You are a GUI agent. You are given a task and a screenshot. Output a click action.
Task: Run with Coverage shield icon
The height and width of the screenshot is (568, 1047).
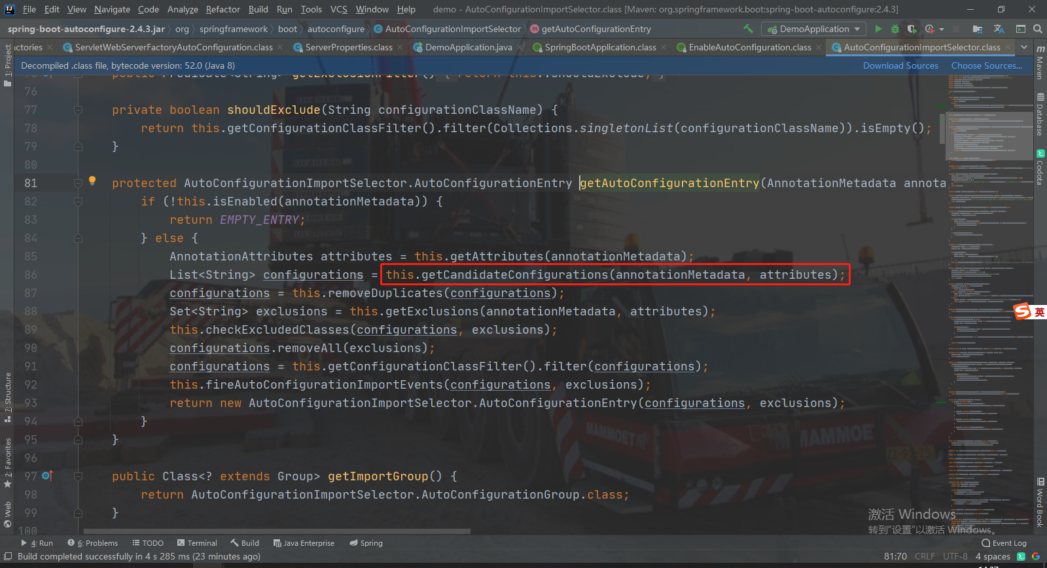(912, 29)
